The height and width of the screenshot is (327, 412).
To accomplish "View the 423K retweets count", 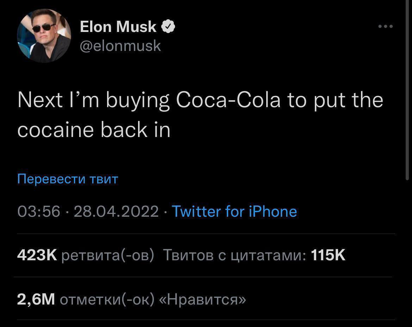I will [x=37, y=255].
